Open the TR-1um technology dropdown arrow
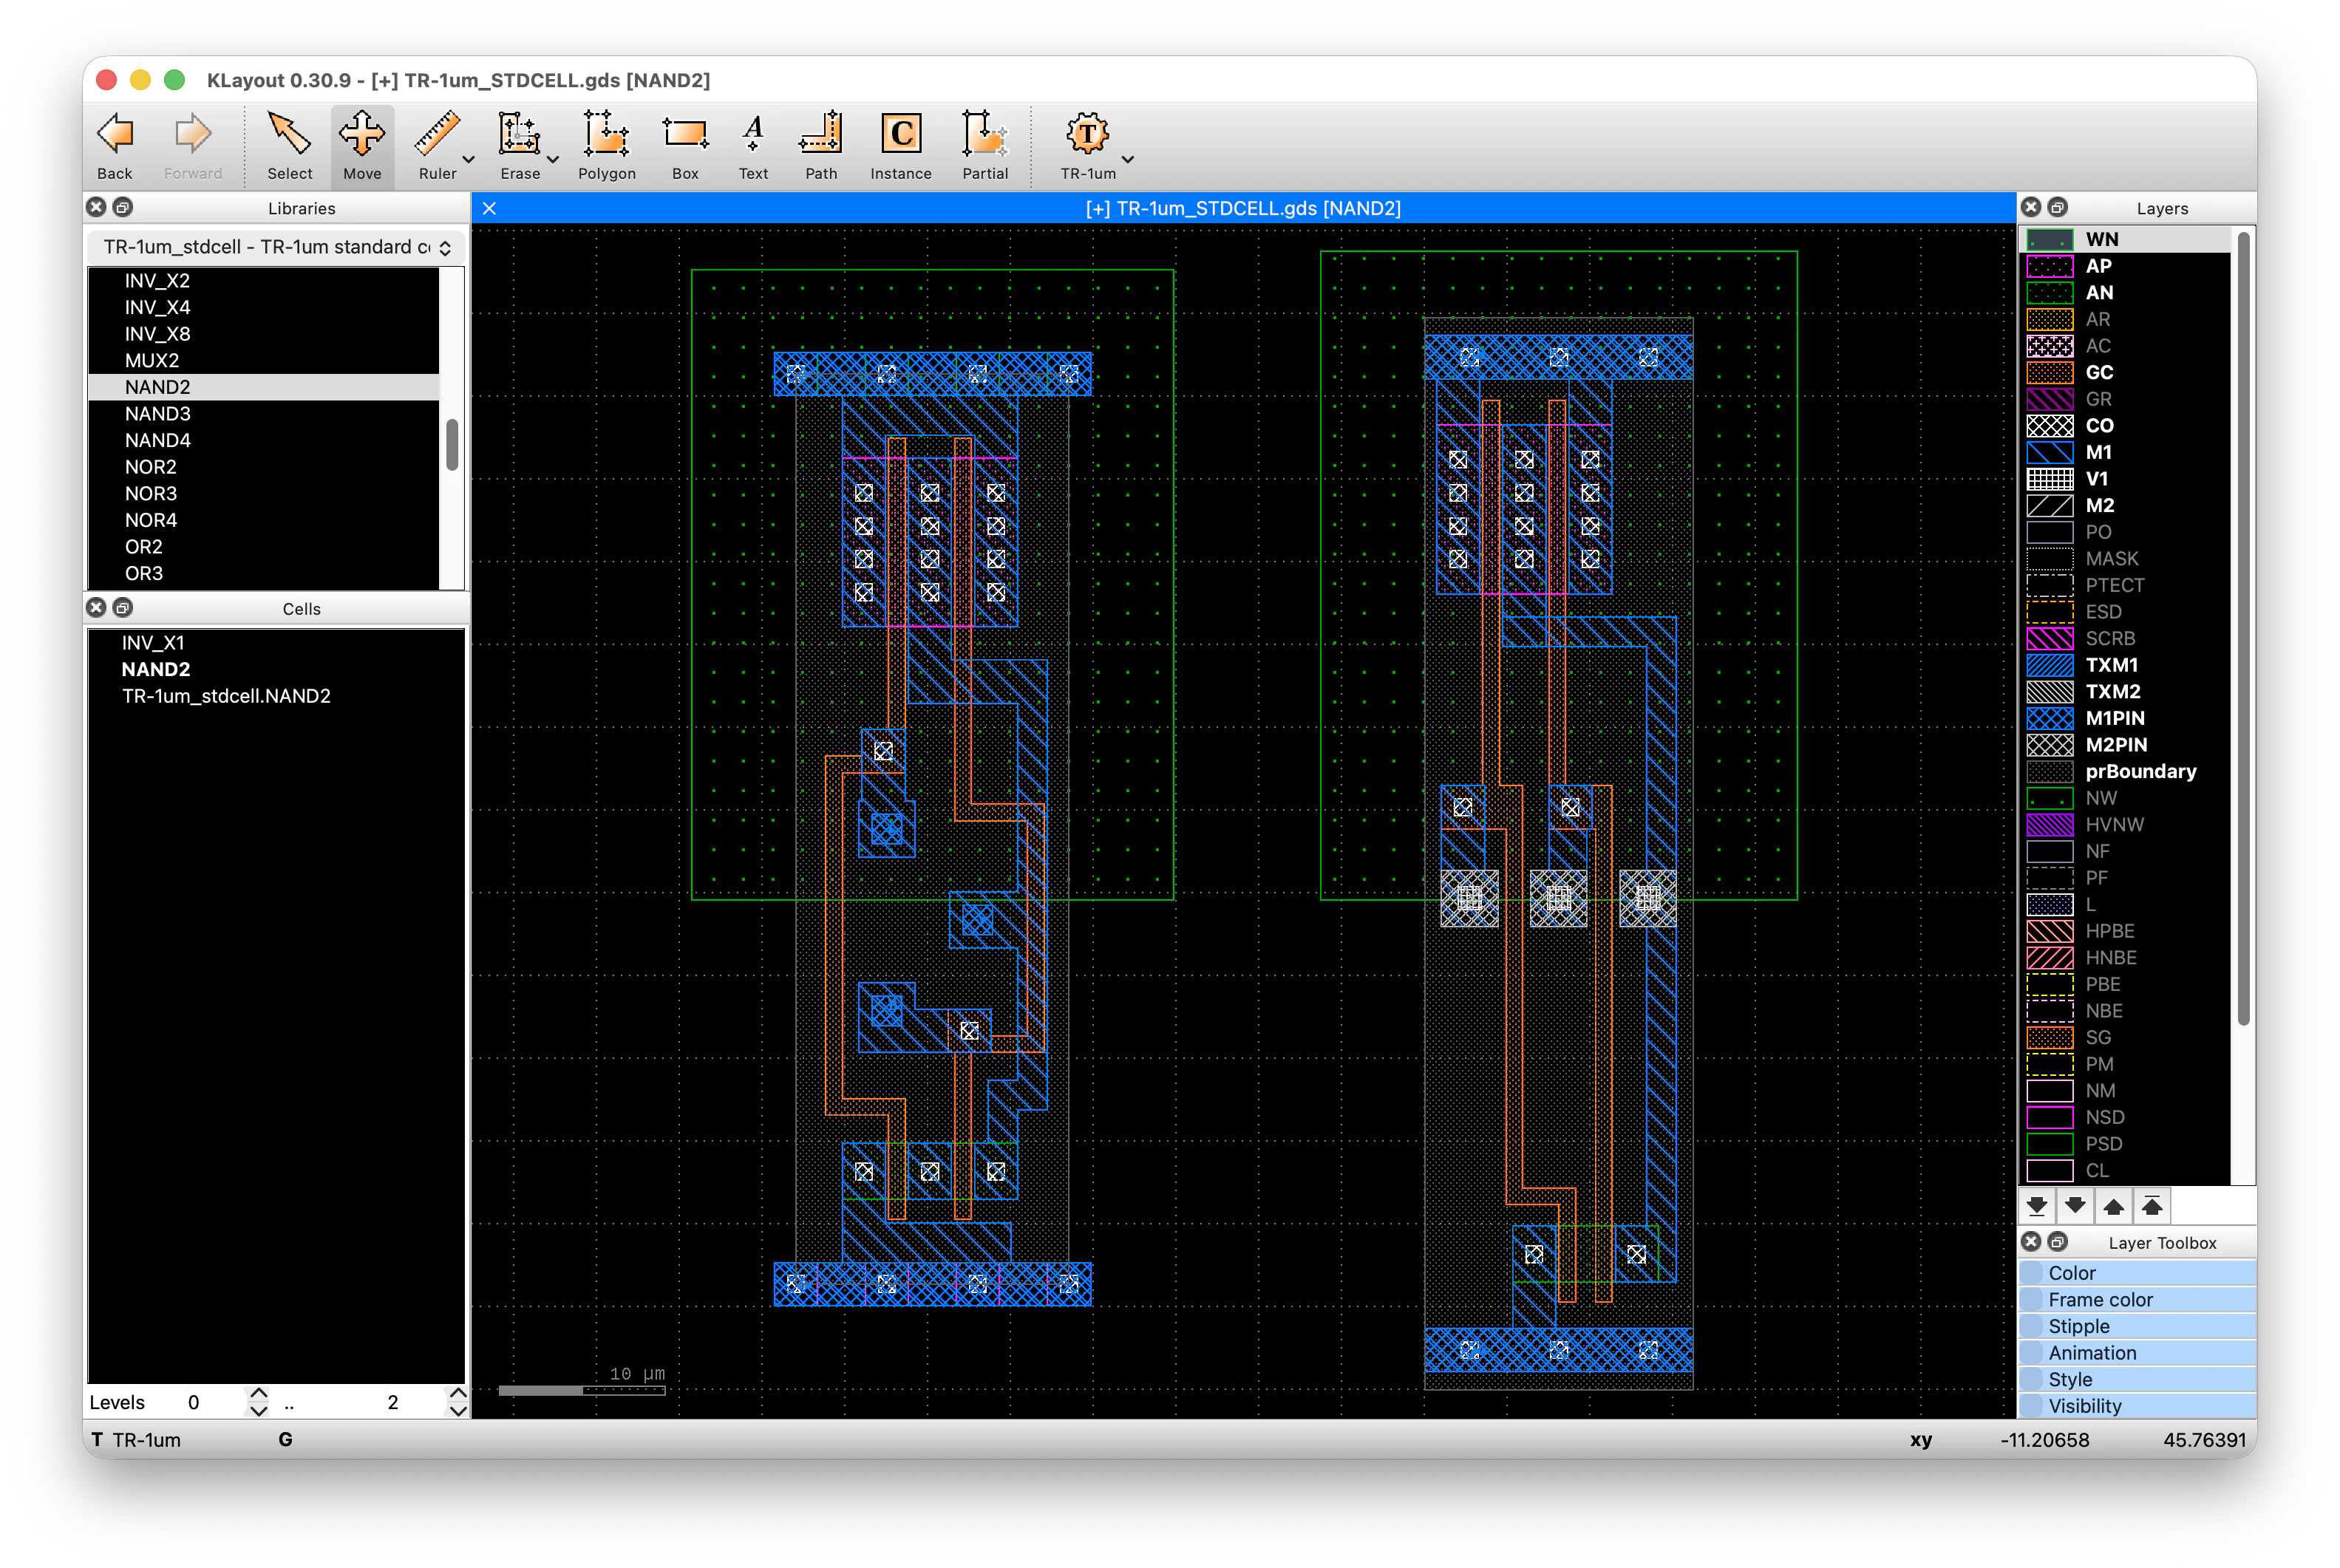 [x=1128, y=159]
